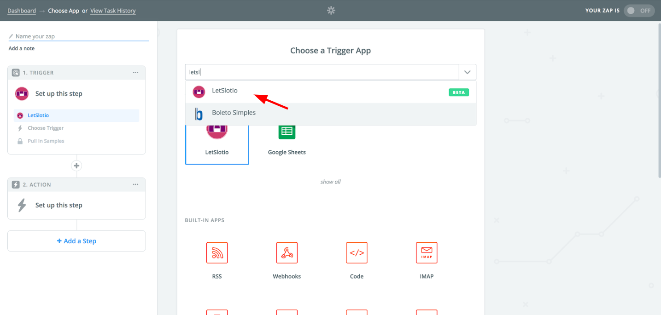Click the plus icon between steps

tap(76, 166)
